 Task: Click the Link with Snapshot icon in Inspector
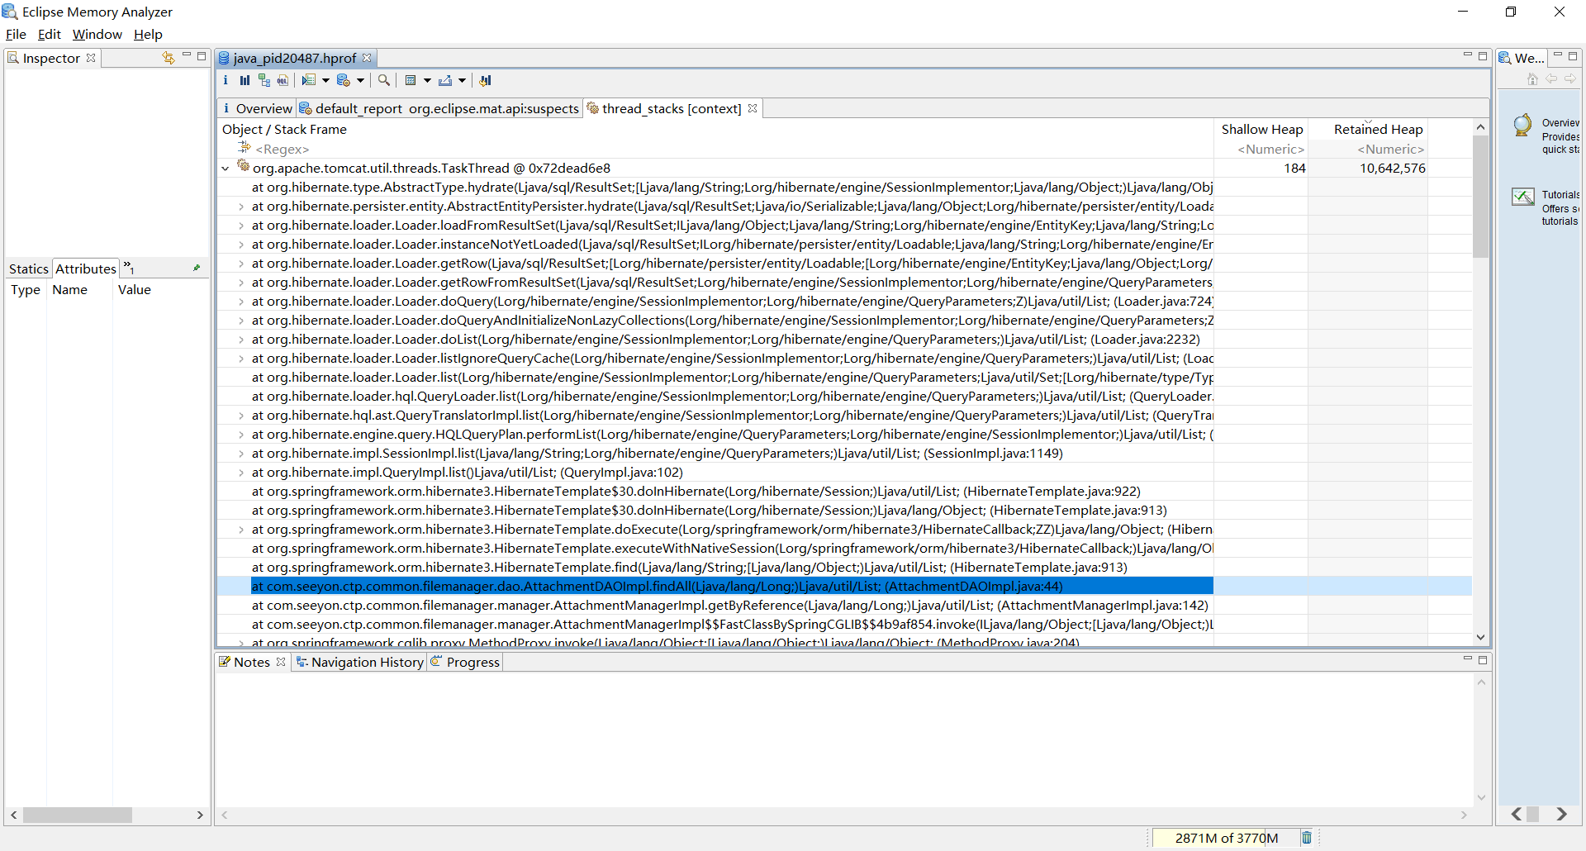click(x=169, y=58)
